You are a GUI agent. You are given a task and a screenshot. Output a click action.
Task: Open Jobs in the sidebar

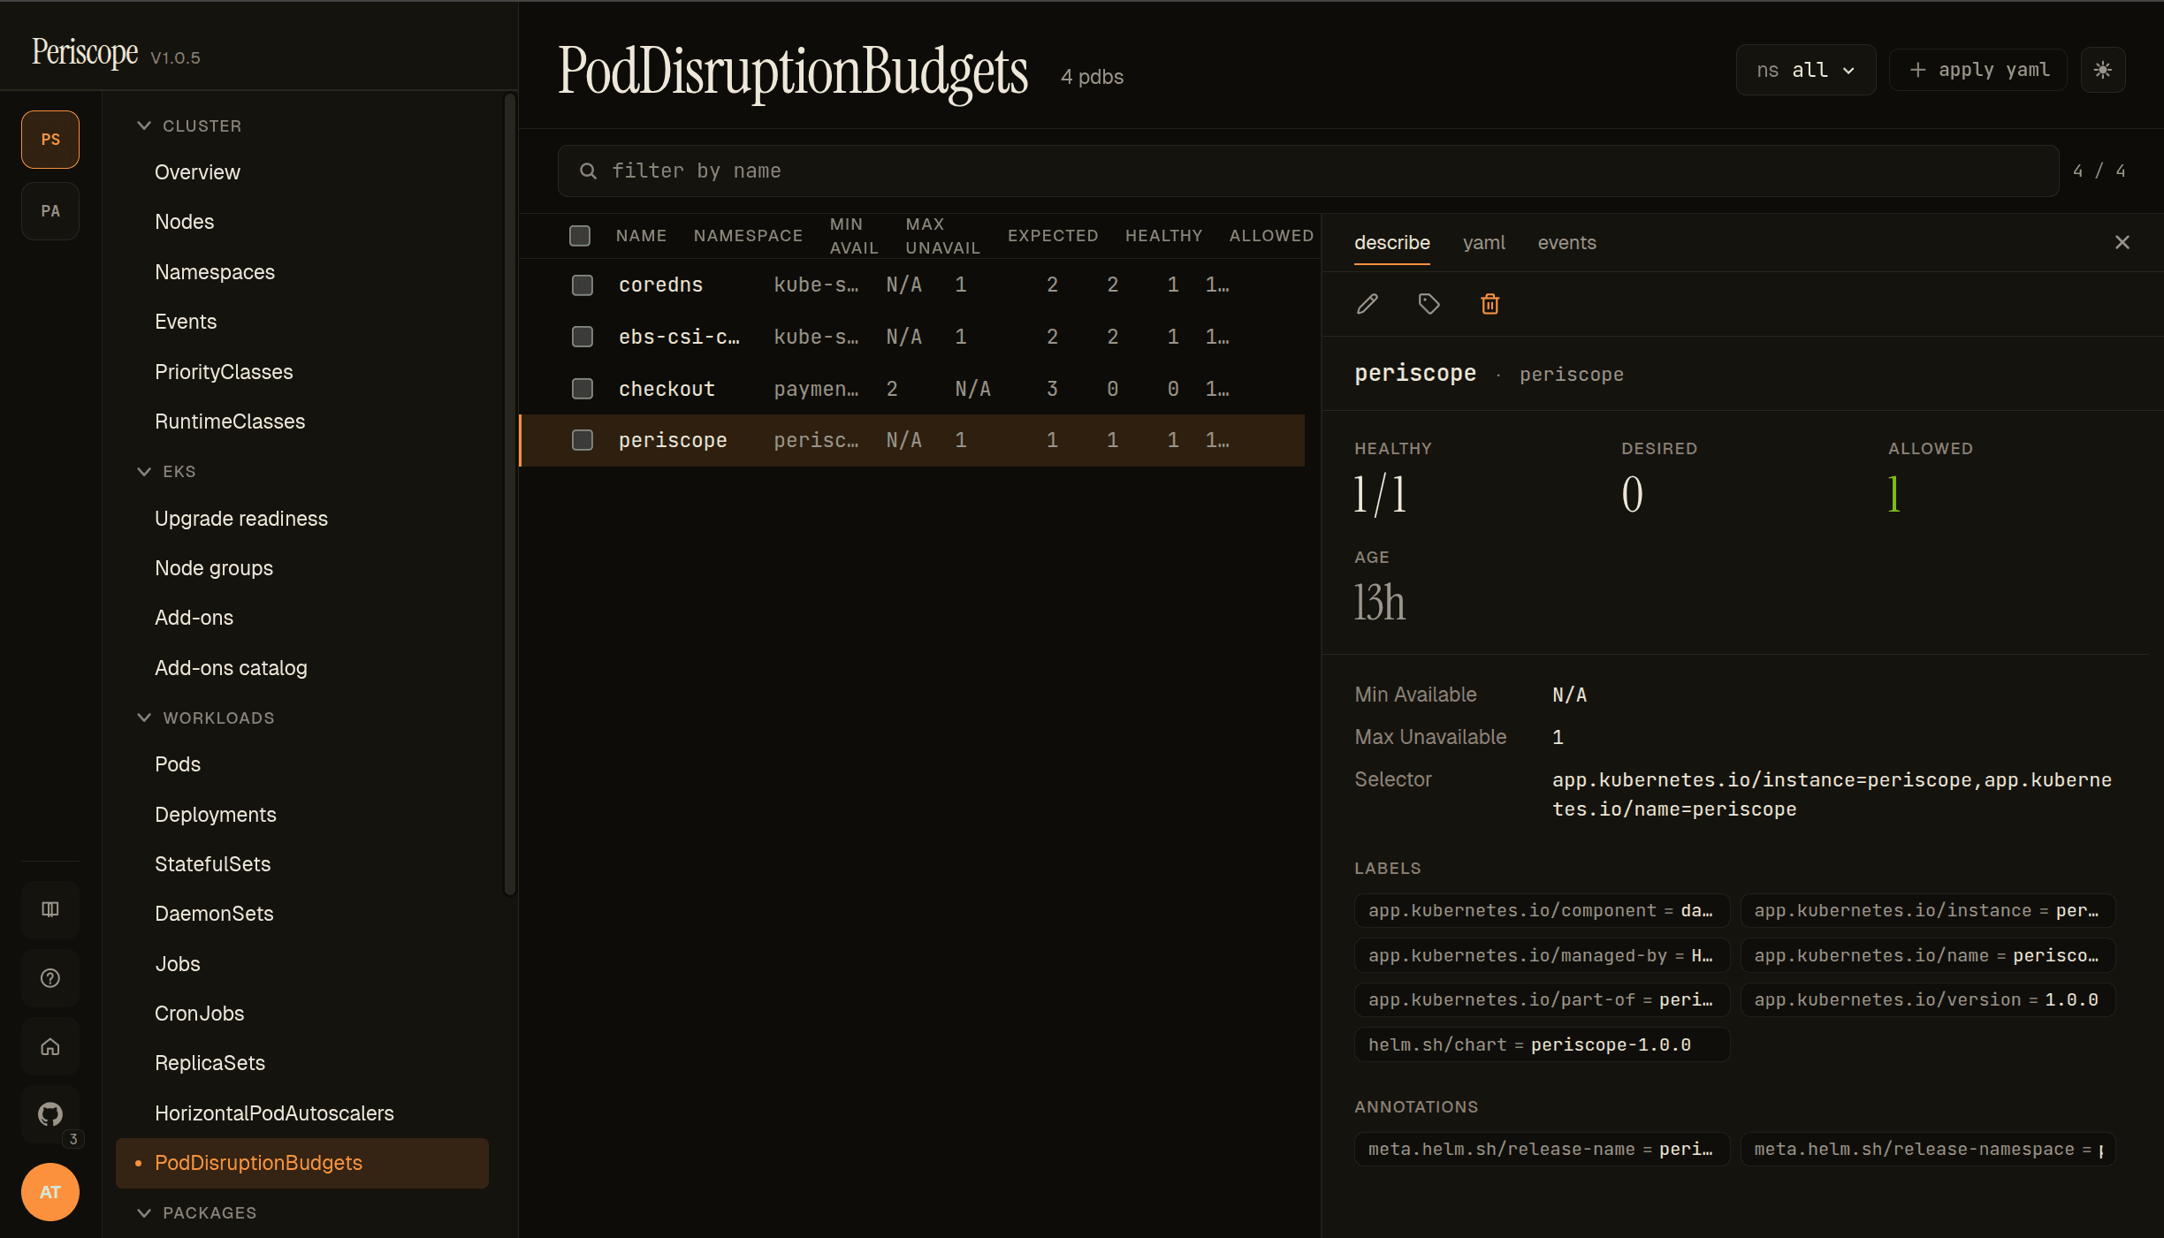302,964
